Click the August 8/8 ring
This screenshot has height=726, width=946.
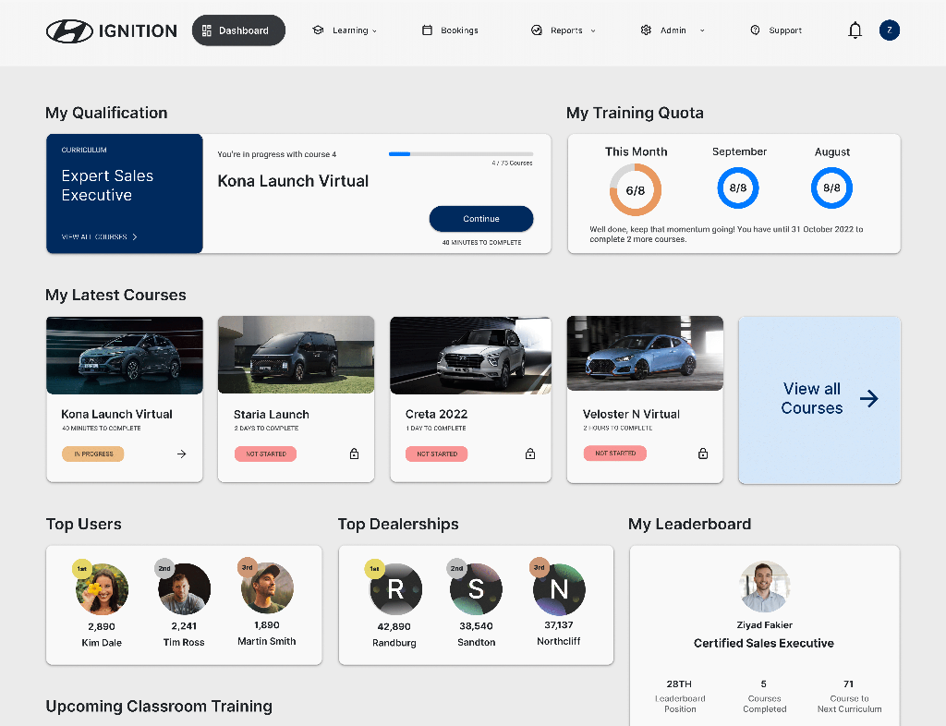click(831, 188)
